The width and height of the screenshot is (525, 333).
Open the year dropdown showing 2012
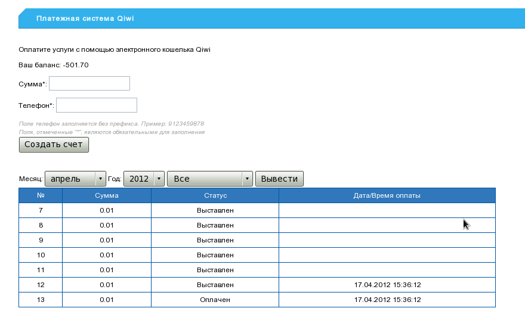[144, 179]
